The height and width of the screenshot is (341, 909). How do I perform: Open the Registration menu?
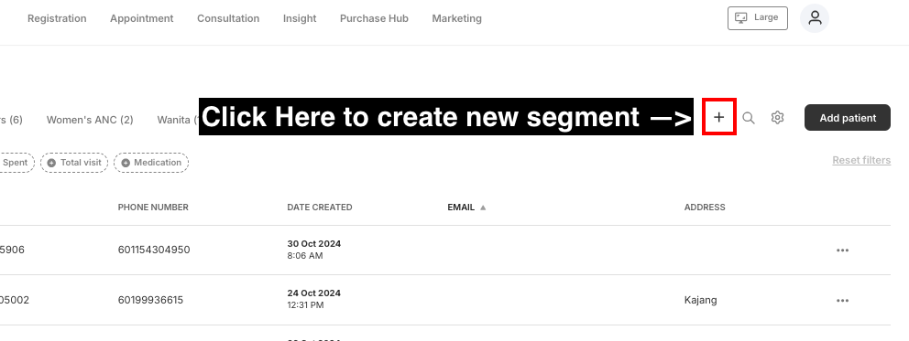click(57, 18)
